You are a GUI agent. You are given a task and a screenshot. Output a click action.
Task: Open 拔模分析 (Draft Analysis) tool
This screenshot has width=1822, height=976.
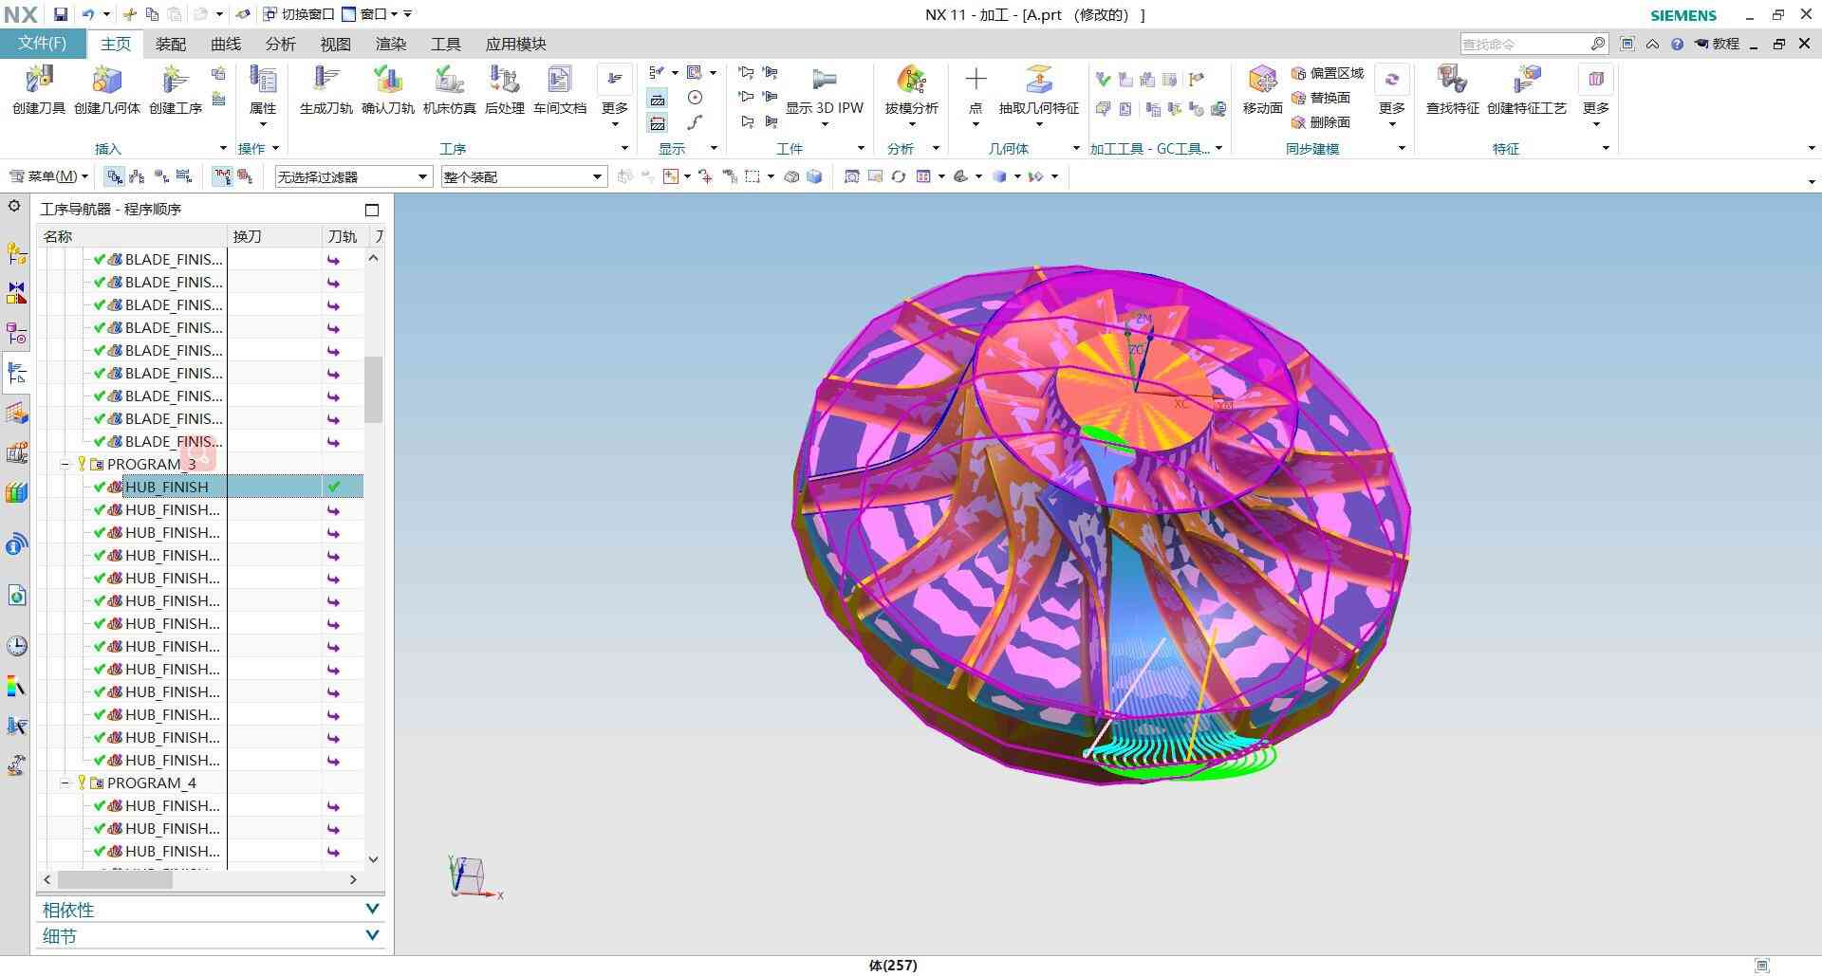(911, 81)
